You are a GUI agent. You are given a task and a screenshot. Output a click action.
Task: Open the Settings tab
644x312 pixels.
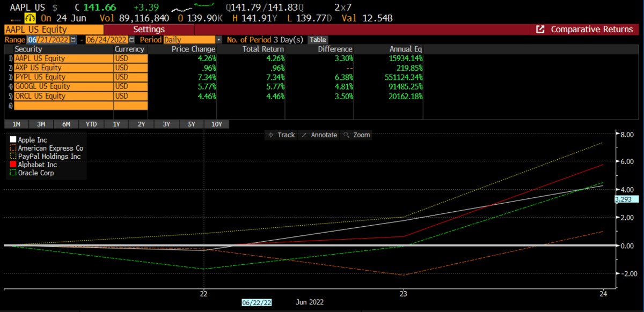click(x=149, y=29)
